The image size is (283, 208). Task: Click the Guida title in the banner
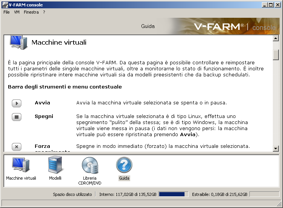[148, 26]
